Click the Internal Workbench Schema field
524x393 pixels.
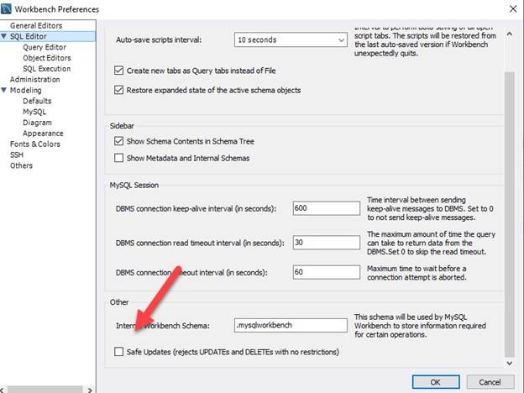[291, 325]
